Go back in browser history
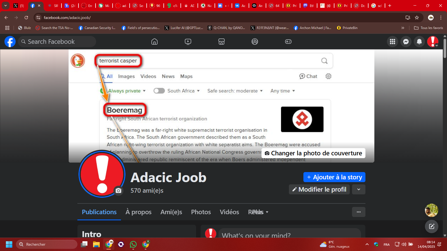Image resolution: width=447 pixels, height=251 pixels. [6, 18]
